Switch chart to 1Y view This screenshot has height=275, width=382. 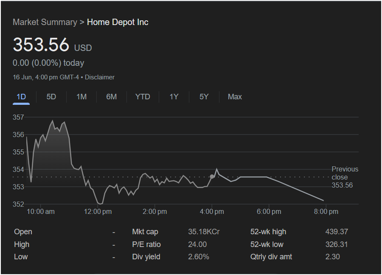click(174, 97)
